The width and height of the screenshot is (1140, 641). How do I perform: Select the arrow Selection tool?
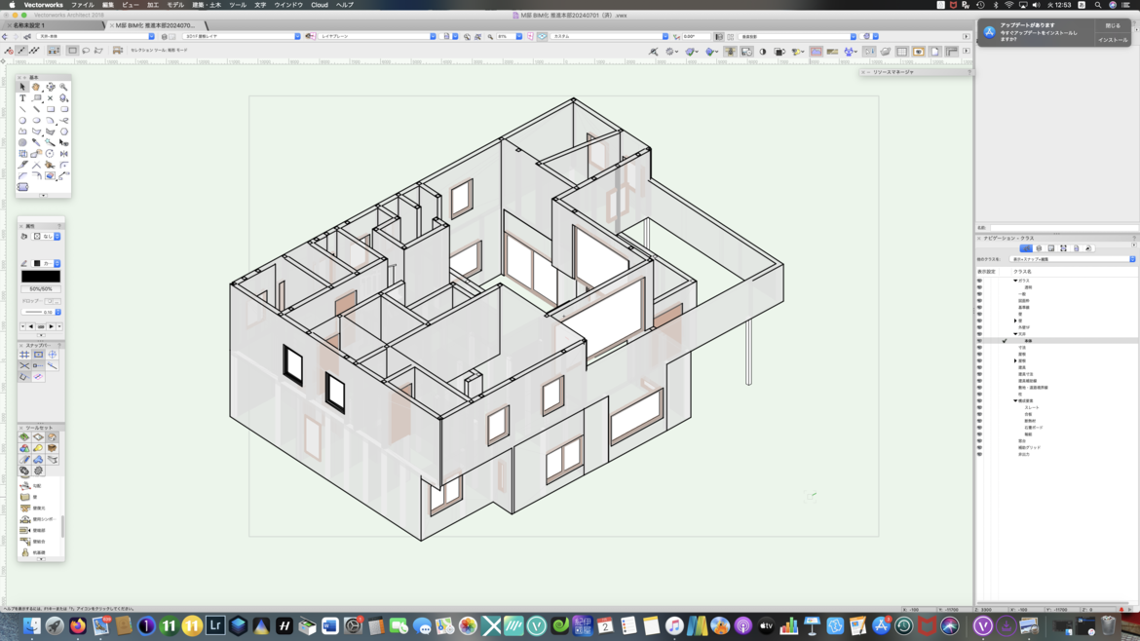click(22, 87)
